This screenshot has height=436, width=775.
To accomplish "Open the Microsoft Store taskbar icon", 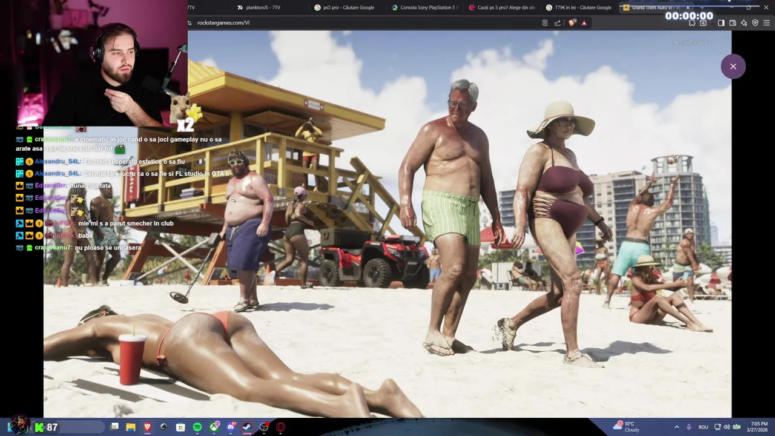I will click(x=180, y=427).
